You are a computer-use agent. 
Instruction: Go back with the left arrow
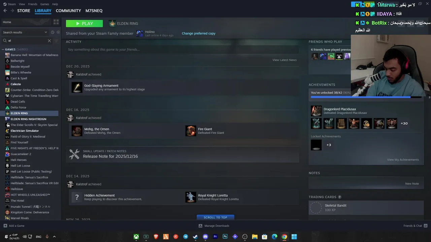(5, 11)
